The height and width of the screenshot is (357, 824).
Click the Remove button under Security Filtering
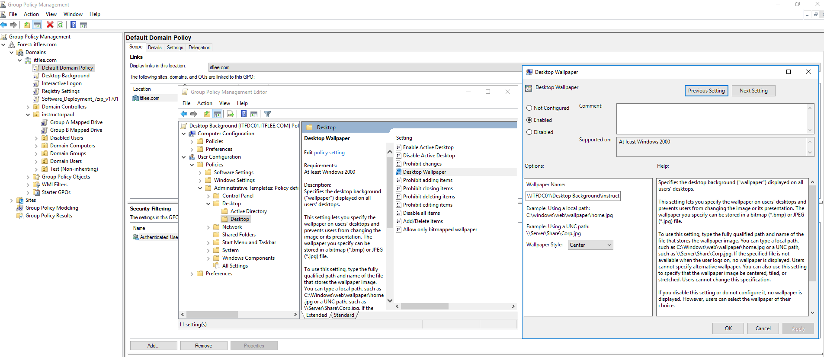coord(204,346)
